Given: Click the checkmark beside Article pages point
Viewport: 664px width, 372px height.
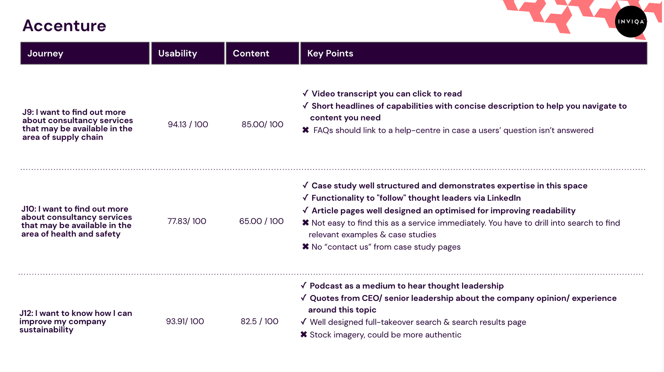Looking at the screenshot, I should [305, 210].
